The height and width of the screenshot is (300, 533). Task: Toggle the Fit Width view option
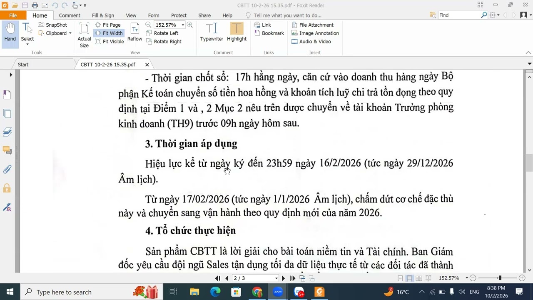pyautogui.click(x=108, y=33)
